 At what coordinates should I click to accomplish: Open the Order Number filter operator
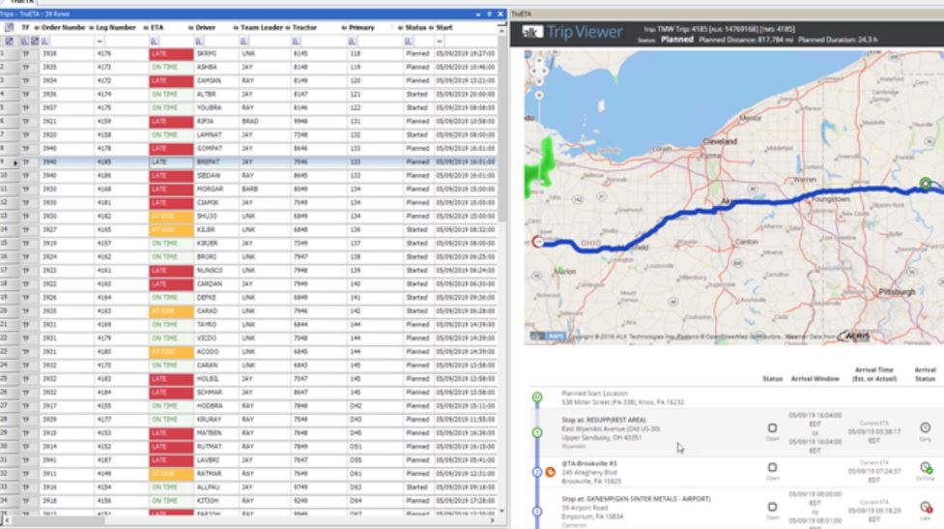tap(45, 41)
